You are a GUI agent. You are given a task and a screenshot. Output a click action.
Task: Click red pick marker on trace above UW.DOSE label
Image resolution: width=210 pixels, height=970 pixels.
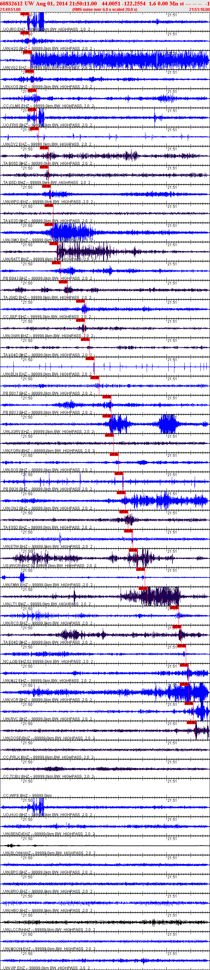coord(191,722)
